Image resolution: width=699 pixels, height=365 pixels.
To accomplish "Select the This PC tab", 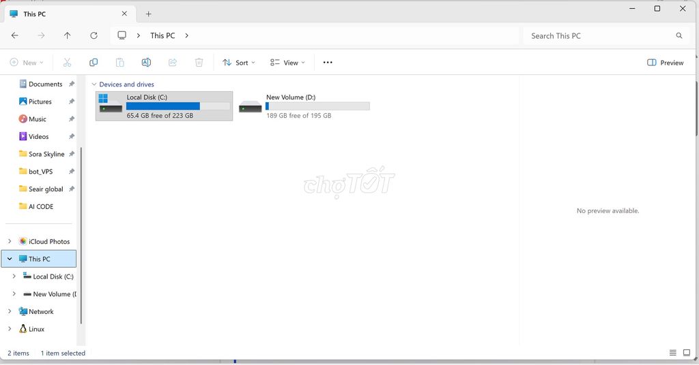I will pos(69,14).
